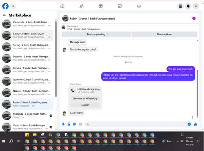Expand the account dropdown arrow
This screenshot has width=204, height=151.
point(196,6)
